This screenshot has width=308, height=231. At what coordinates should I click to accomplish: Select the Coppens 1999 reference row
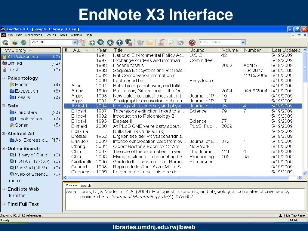click(183, 172)
